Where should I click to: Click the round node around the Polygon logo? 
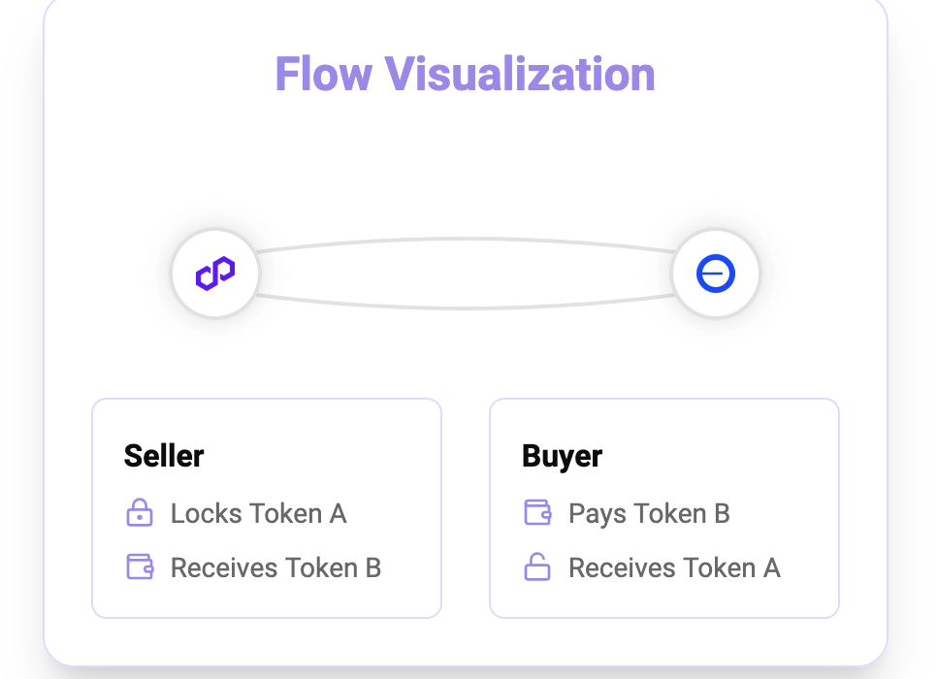[215, 274]
